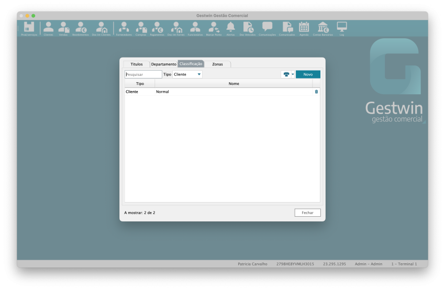Sort by the Nome column header

pos(233,83)
